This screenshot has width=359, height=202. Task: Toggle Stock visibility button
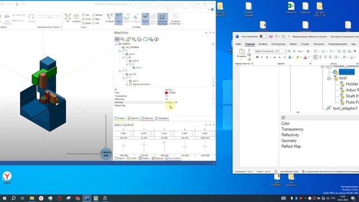coord(145,19)
